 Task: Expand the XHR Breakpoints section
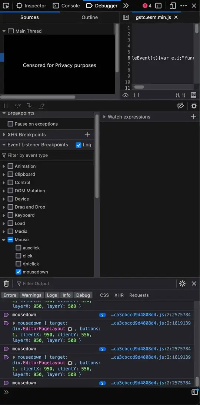pyautogui.click(x=4, y=135)
